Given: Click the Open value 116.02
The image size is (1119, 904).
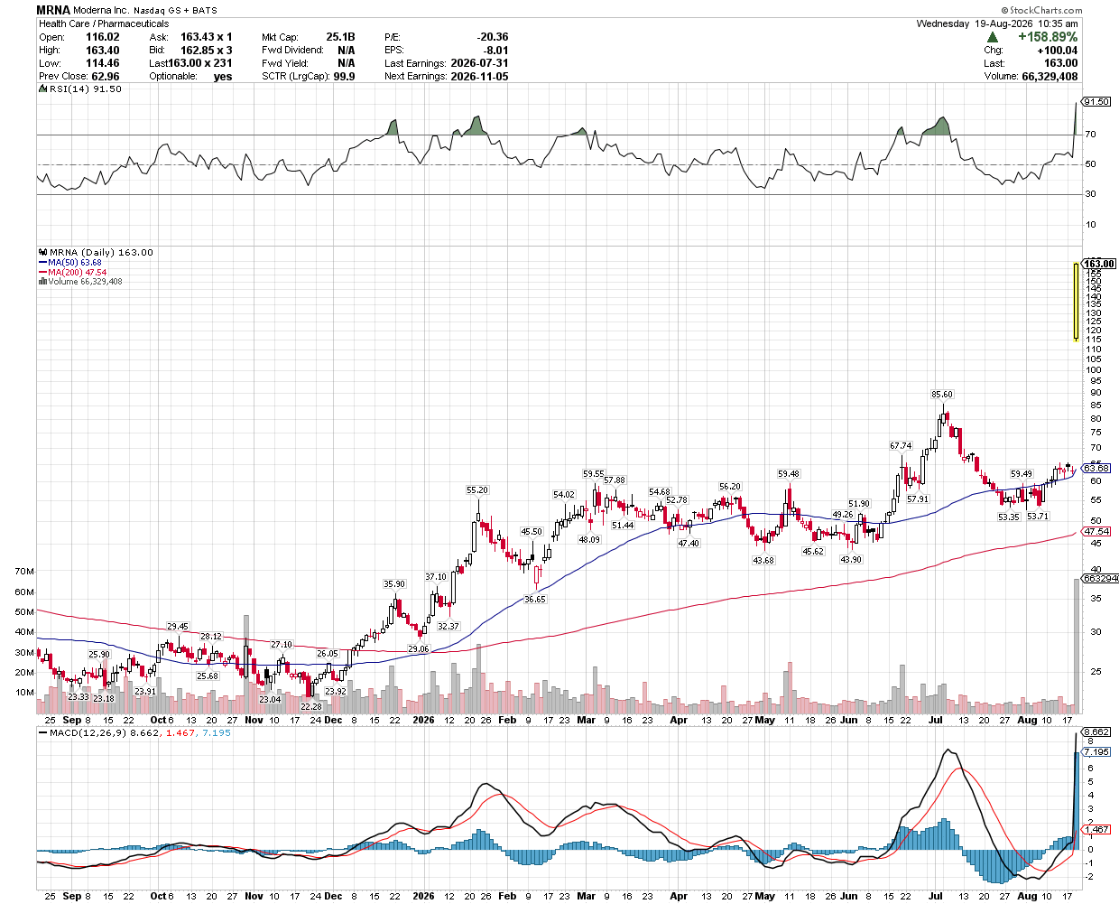Looking at the screenshot, I should point(102,37).
